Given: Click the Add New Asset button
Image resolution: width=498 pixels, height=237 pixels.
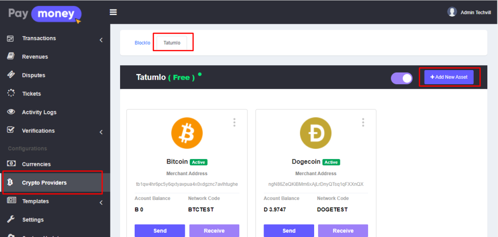Looking at the screenshot, I should coord(448,77).
